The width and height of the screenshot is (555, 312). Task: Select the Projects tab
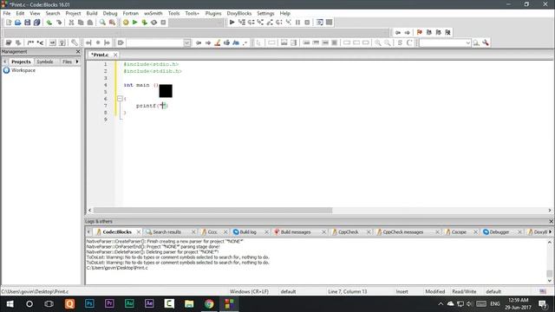[x=21, y=62]
